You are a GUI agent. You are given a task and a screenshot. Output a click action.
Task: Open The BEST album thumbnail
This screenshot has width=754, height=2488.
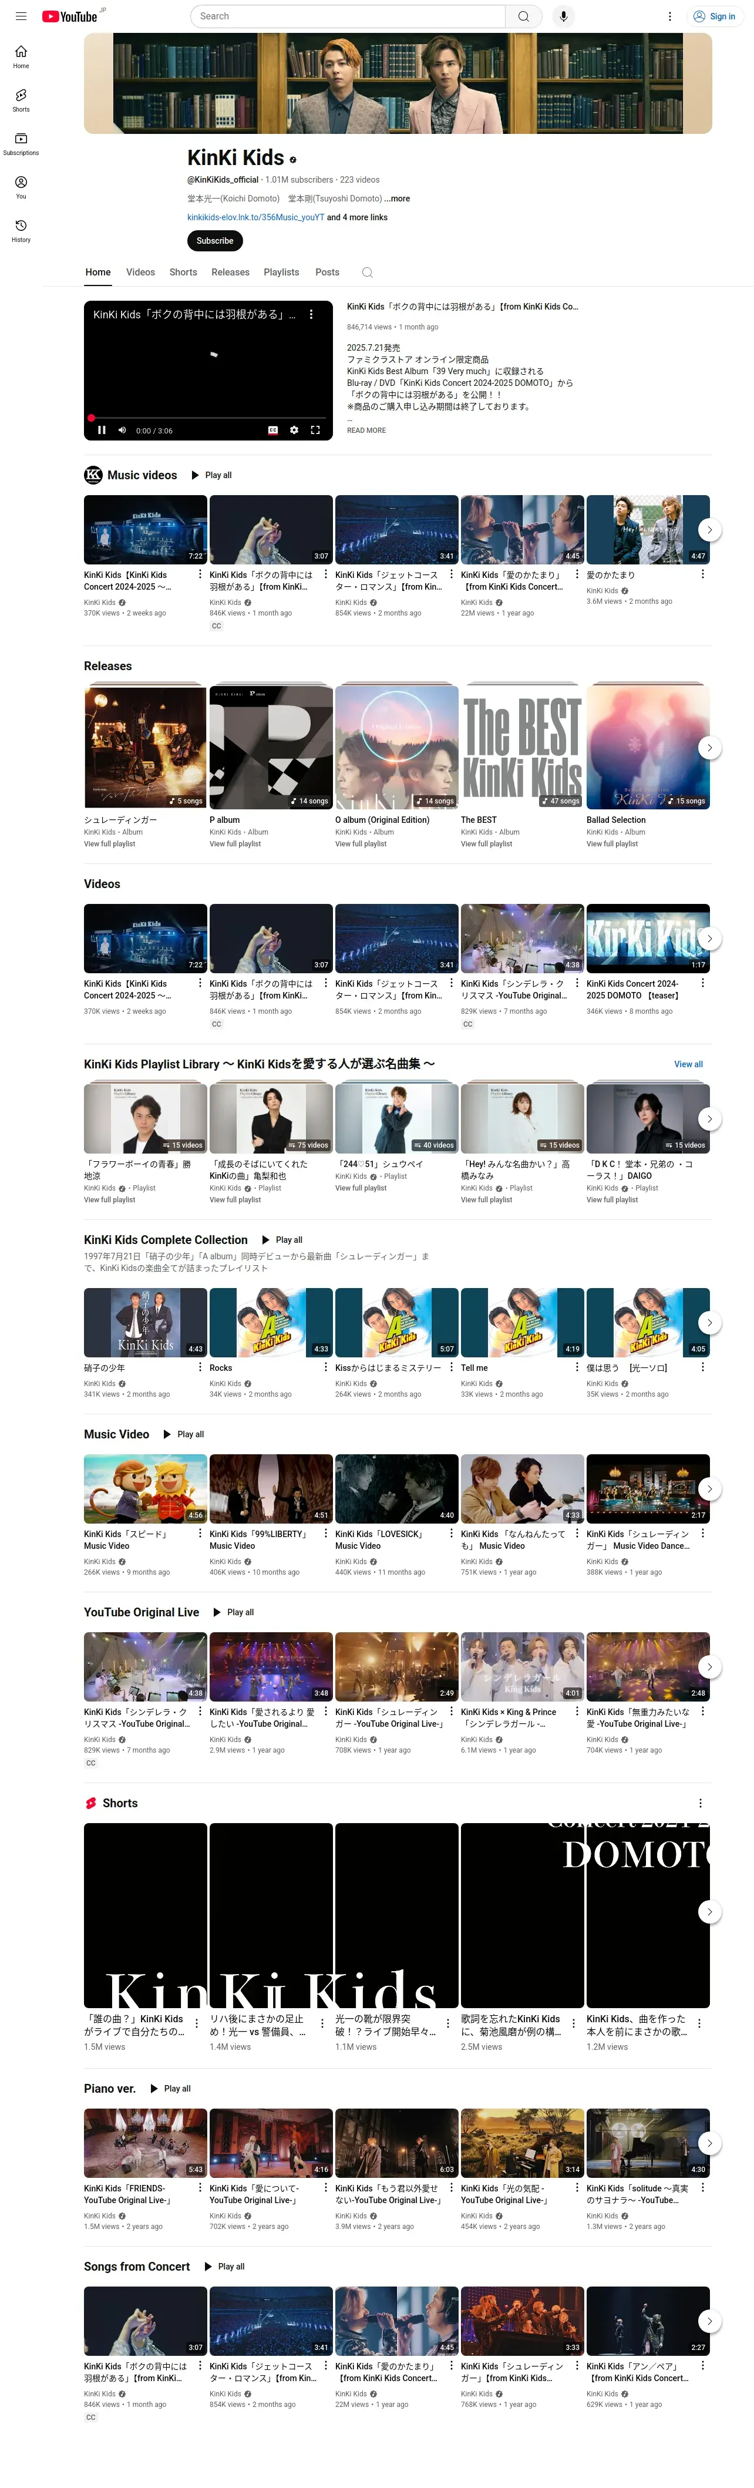pyautogui.click(x=522, y=748)
